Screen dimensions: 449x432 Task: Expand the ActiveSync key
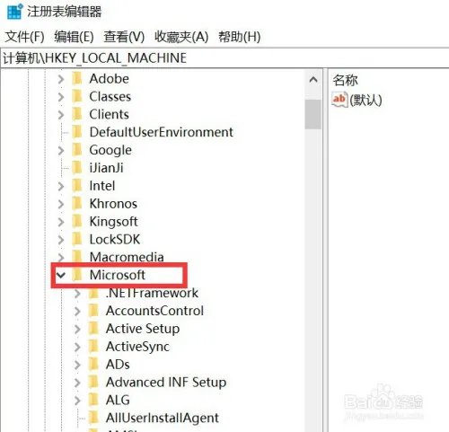(77, 347)
